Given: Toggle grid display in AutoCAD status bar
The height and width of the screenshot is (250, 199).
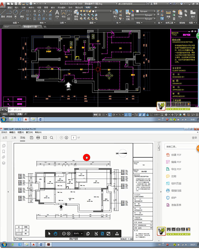Looking at the screenshot, I should pos(100,115).
